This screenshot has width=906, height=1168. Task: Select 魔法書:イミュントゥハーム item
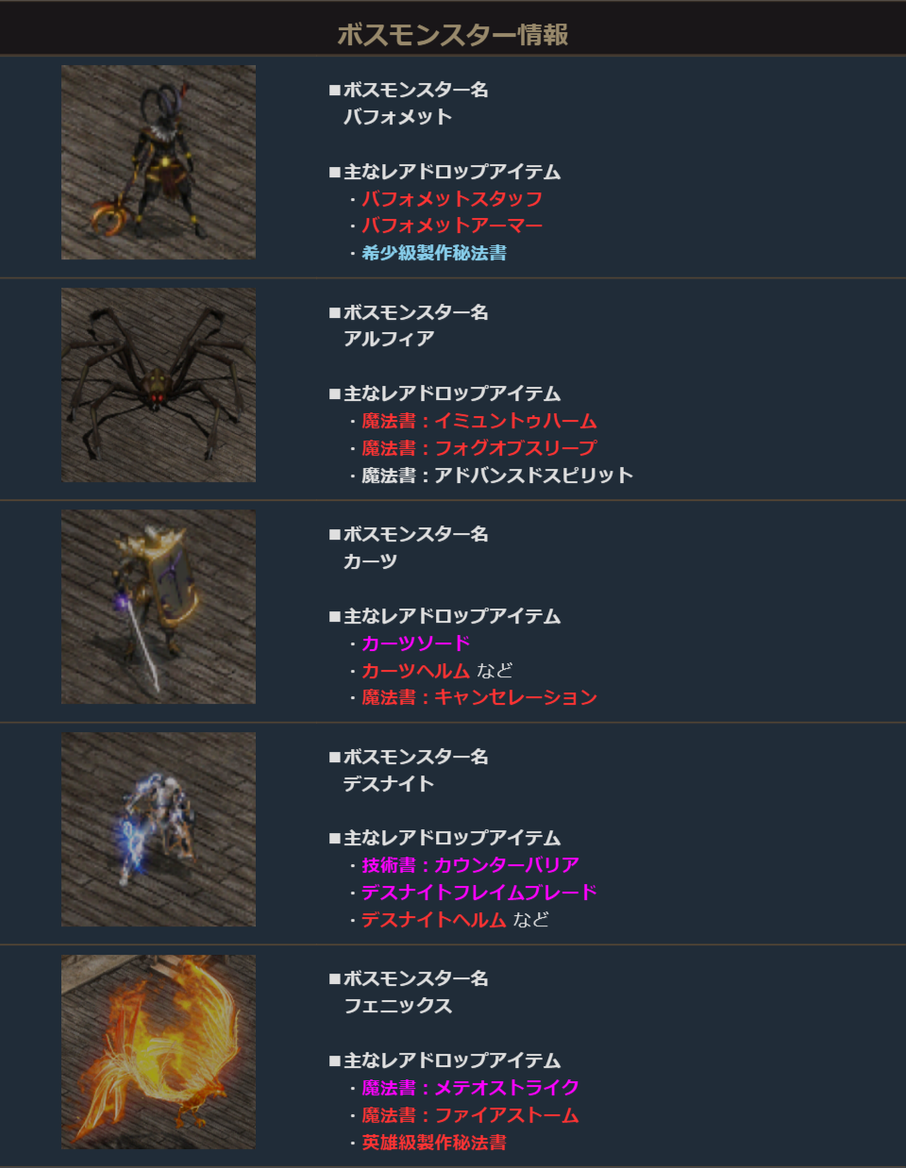(479, 421)
